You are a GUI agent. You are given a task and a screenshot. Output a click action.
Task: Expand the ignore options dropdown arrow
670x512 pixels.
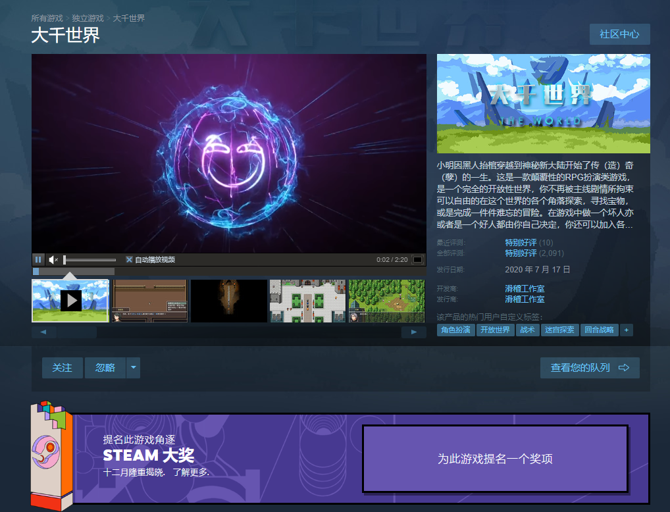point(134,368)
